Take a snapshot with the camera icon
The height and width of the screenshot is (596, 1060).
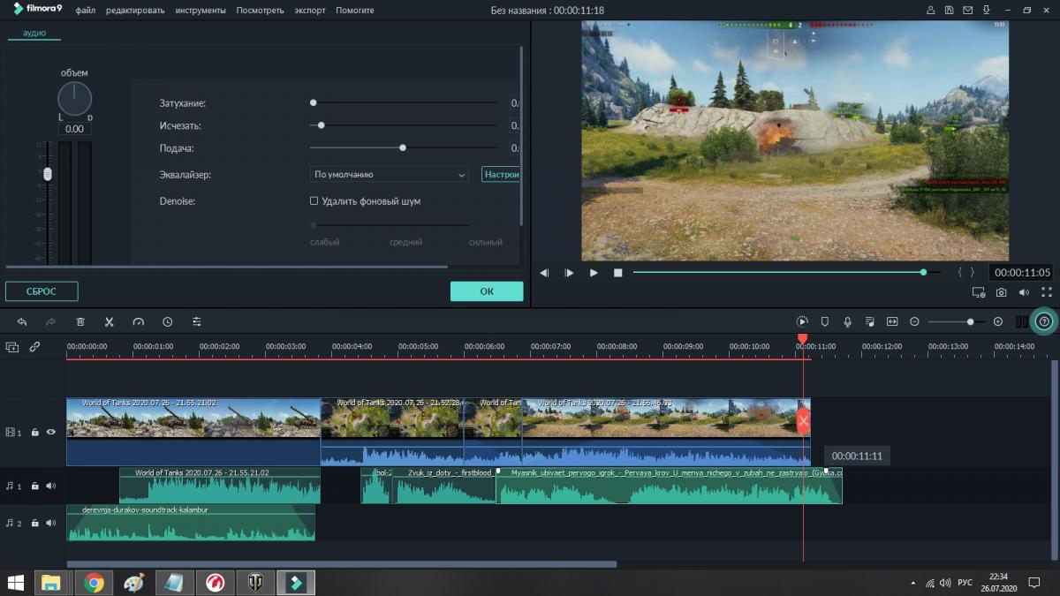pos(1001,292)
